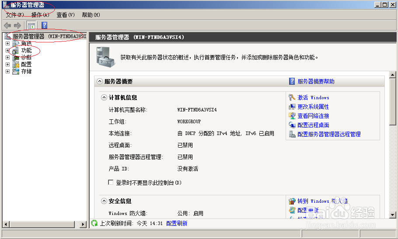Click the server toolbox icon in header

coord(105,57)
